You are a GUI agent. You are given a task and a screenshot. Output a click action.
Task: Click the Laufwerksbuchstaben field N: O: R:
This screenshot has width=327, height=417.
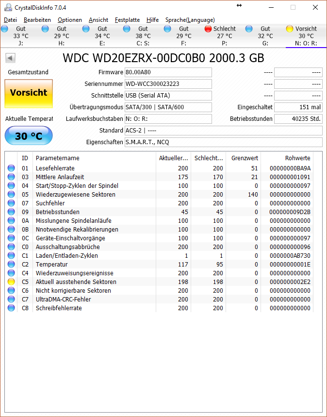168,119
